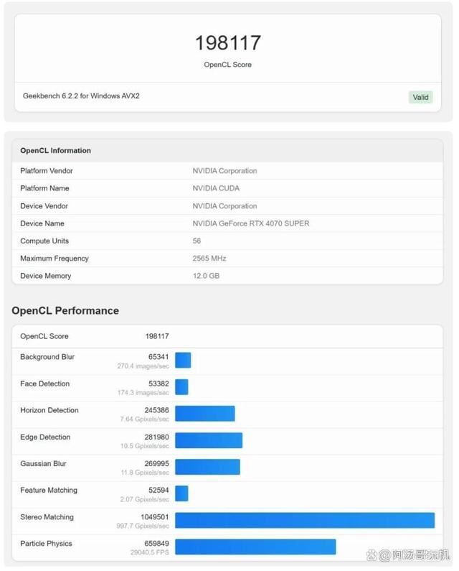Click the Horizon Detection score bar
This screenshot has height=571, width=459.
(x=205, y=414)
